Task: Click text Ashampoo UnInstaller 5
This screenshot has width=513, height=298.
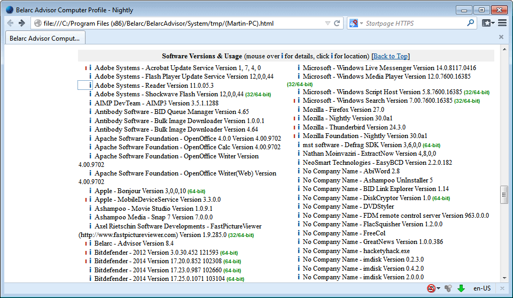Action: (x=398, y=180)
